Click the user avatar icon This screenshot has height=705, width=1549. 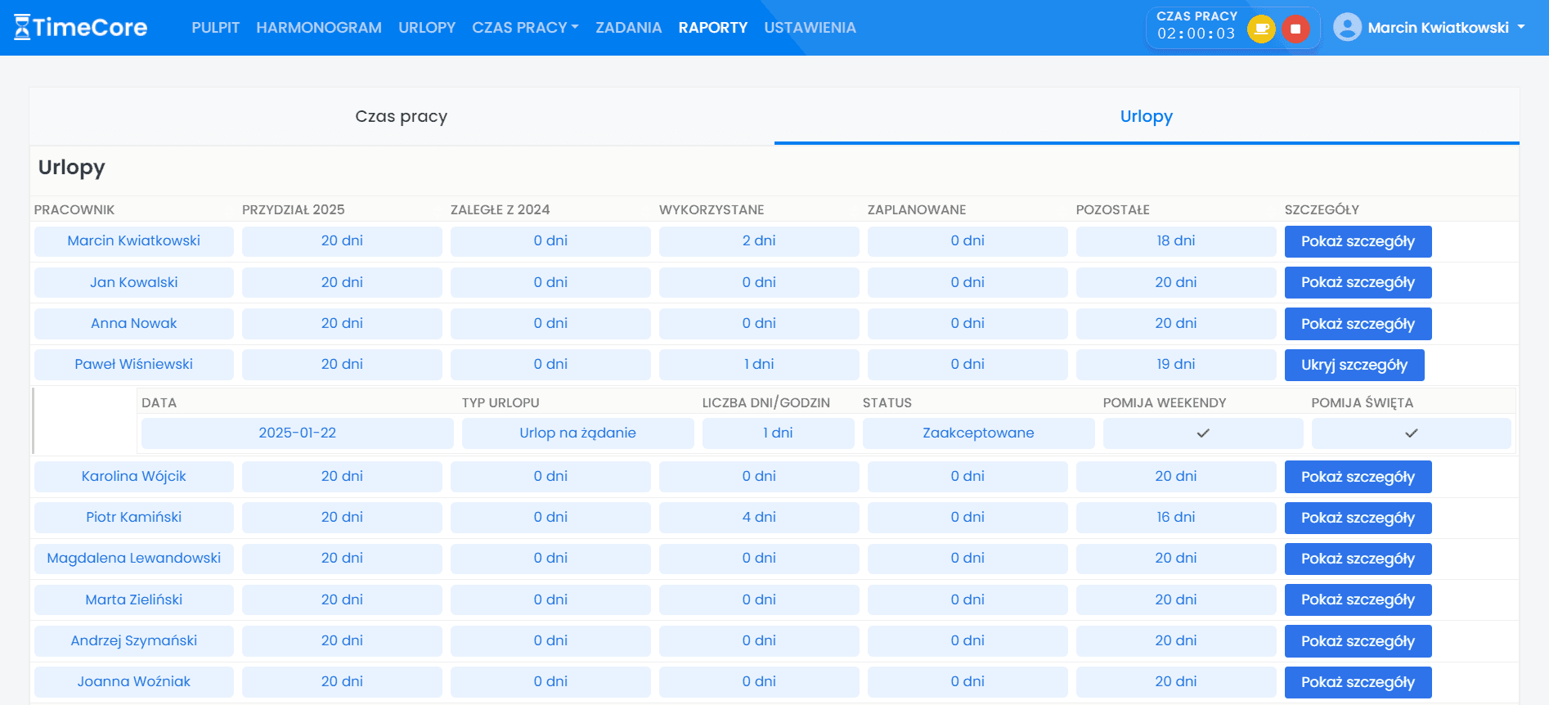coord(1347,28)
